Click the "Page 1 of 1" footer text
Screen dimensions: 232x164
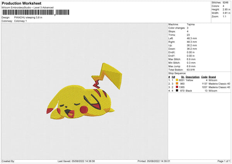tap(224, 161)
